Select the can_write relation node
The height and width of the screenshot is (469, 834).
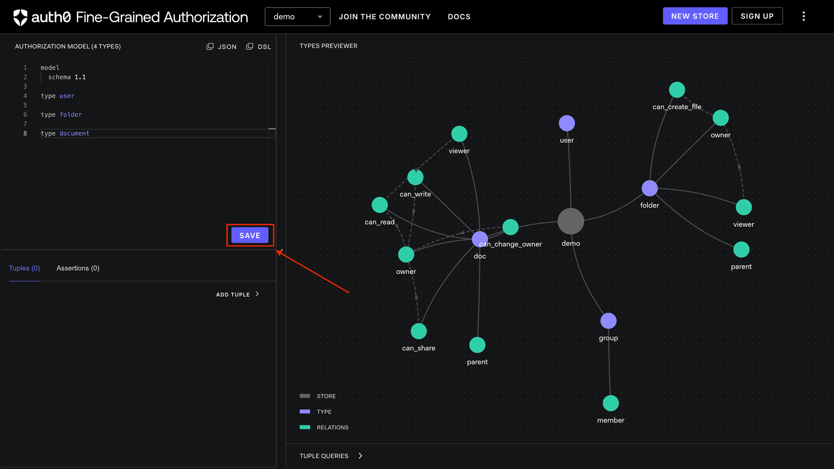tap(415, 177)
